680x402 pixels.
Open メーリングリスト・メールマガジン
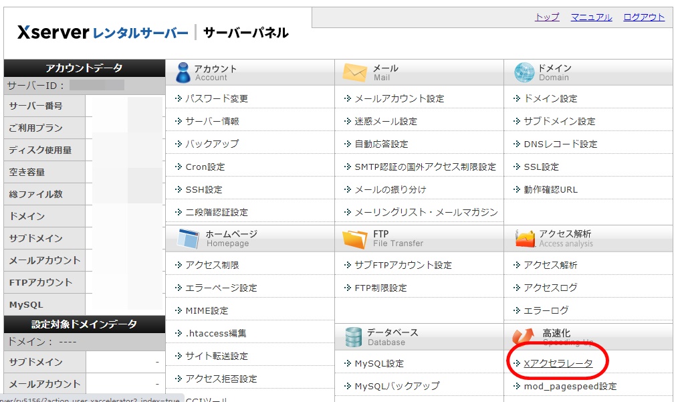click(x=427, y=213)
